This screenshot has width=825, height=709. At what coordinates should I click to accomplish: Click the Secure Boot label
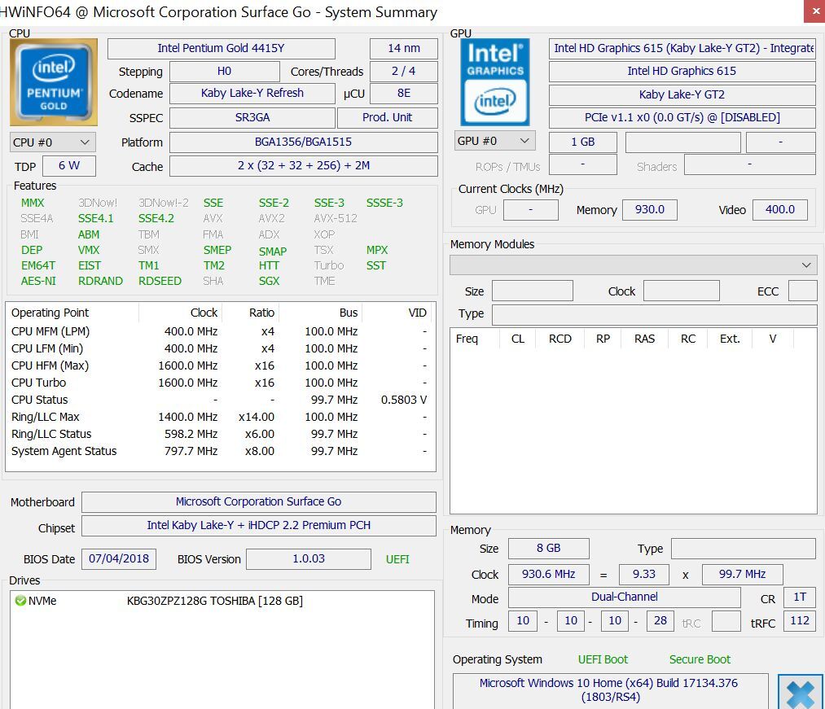pos(700,659)
